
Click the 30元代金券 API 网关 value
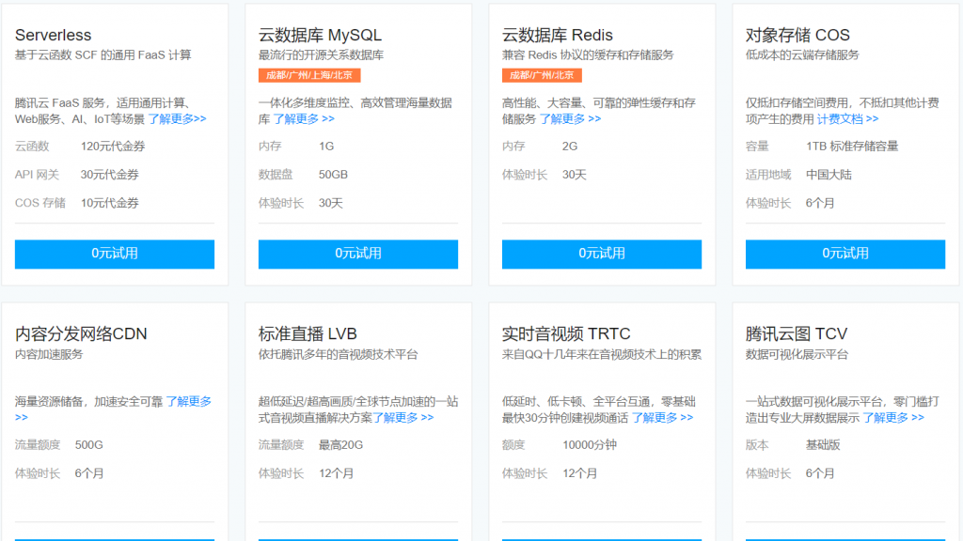pyautogui.click(x=110, y=175)
